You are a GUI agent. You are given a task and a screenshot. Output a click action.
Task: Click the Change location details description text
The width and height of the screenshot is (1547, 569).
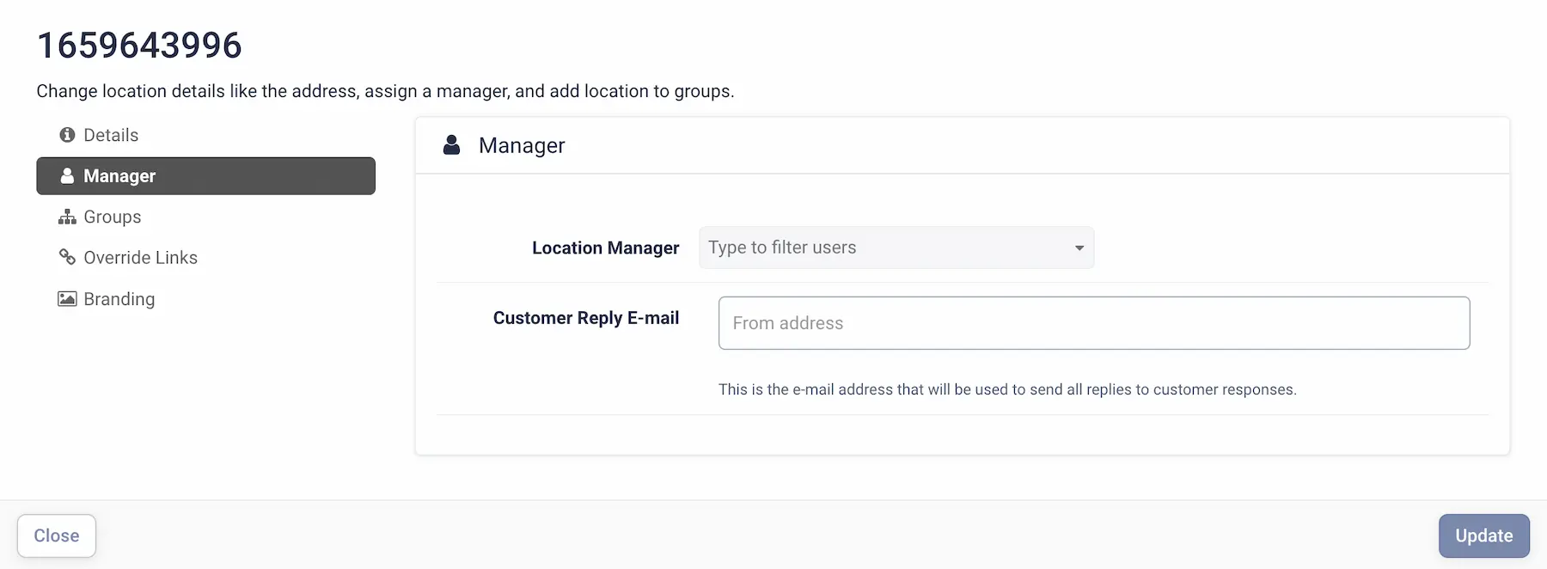tap(385, 91)
